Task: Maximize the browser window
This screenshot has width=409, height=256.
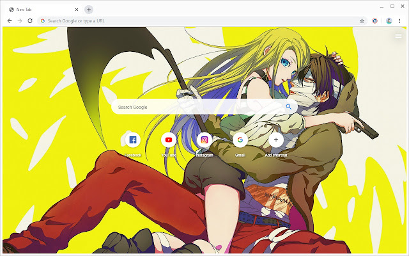Action: (x=392, y=6)
